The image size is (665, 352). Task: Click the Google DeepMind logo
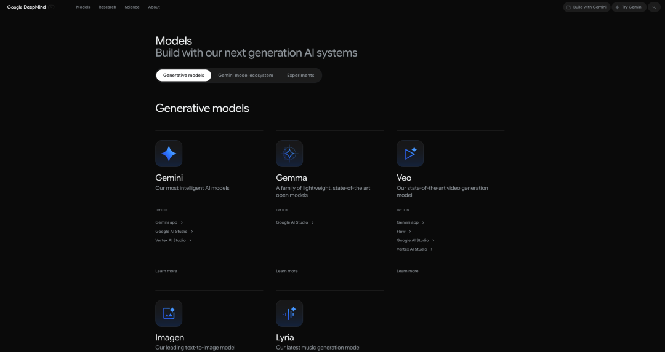tap(26, 7)
